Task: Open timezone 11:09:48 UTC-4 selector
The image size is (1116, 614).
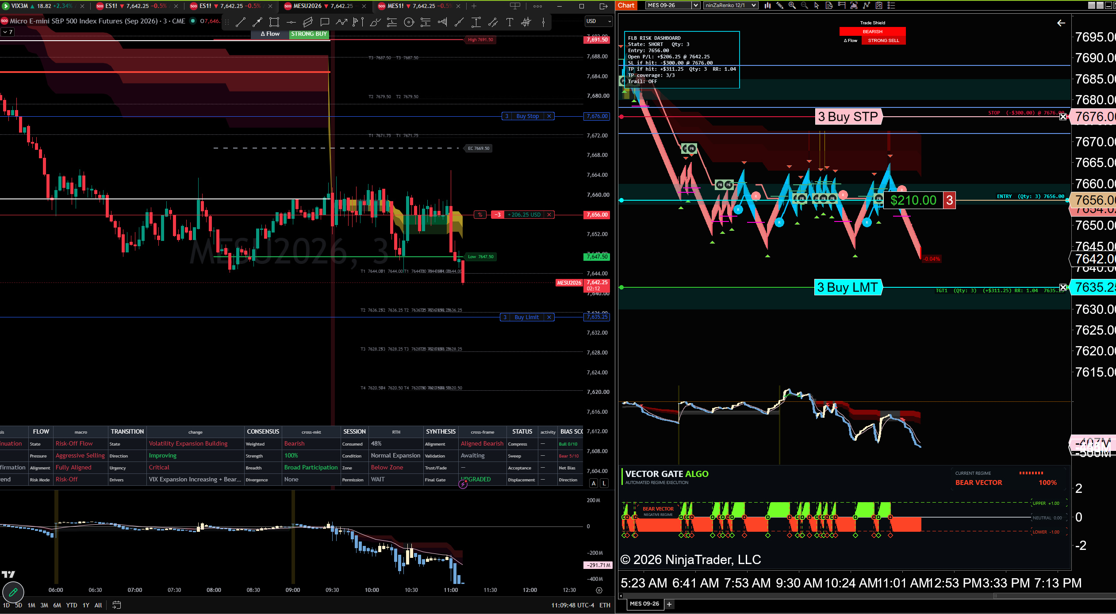Action: coord(572,605)
